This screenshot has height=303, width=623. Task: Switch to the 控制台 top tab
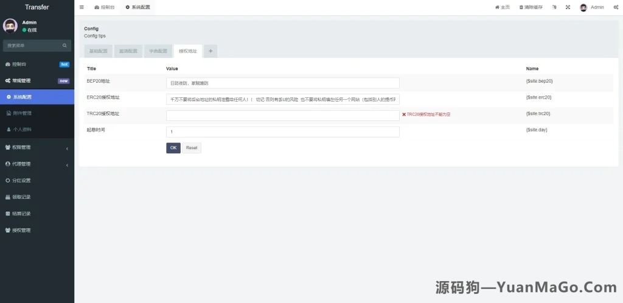pyautogui.click(x=105, y=7)
